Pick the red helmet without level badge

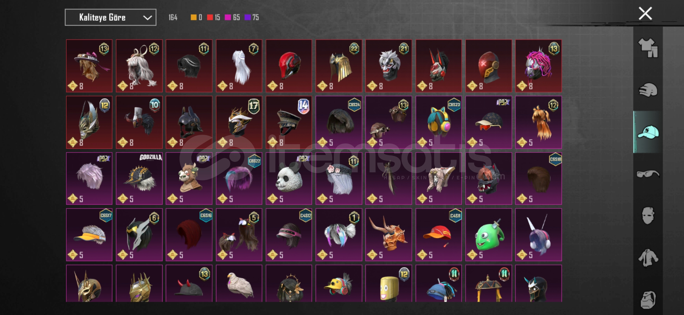coord(289,66)
